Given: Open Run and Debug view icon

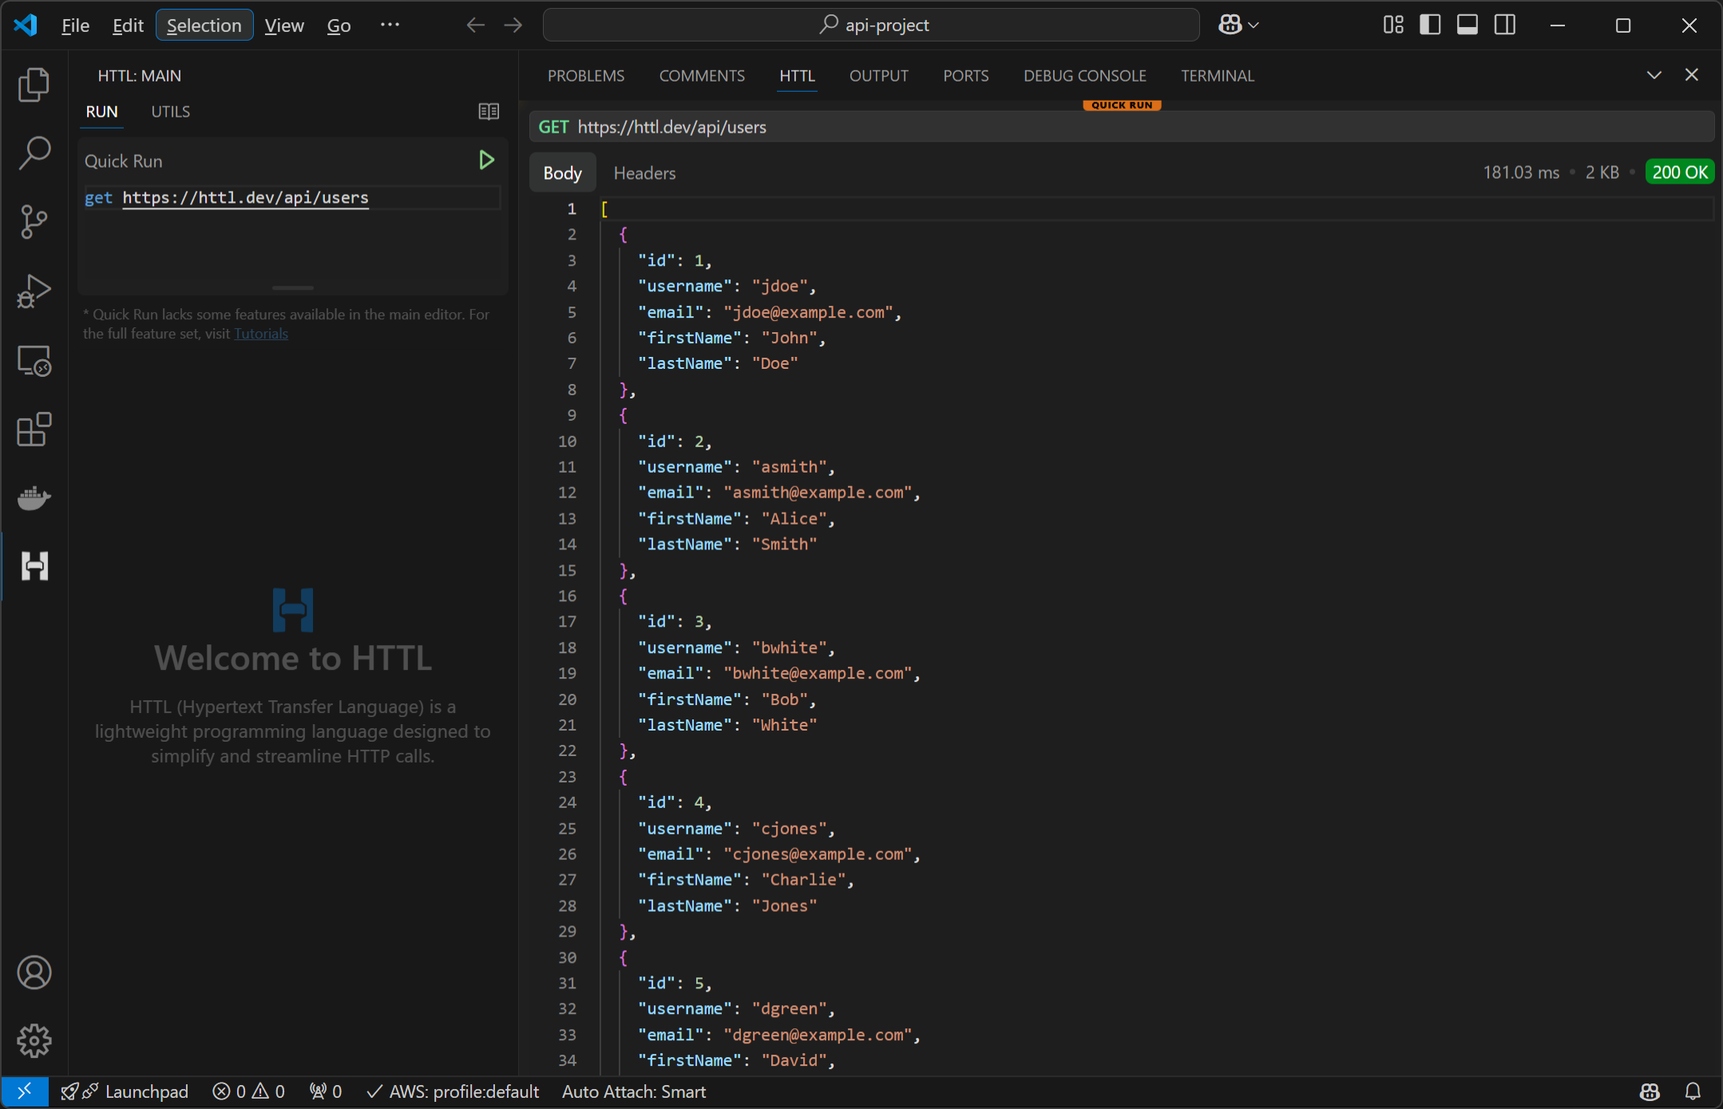Looking at the screenshot, I should coord(34,291).
